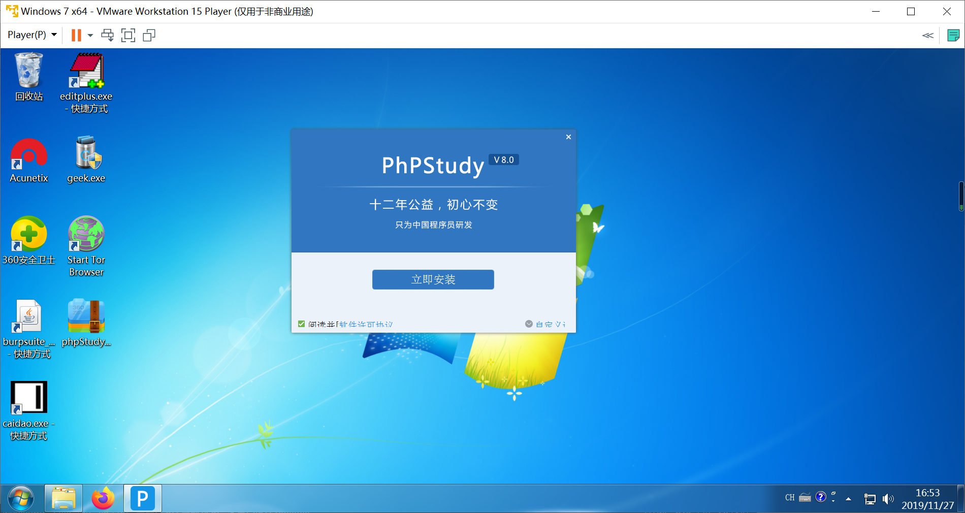Enter VMware full screen mode icon
This screenshot has width=965, height=513.
tap(128, 35)
